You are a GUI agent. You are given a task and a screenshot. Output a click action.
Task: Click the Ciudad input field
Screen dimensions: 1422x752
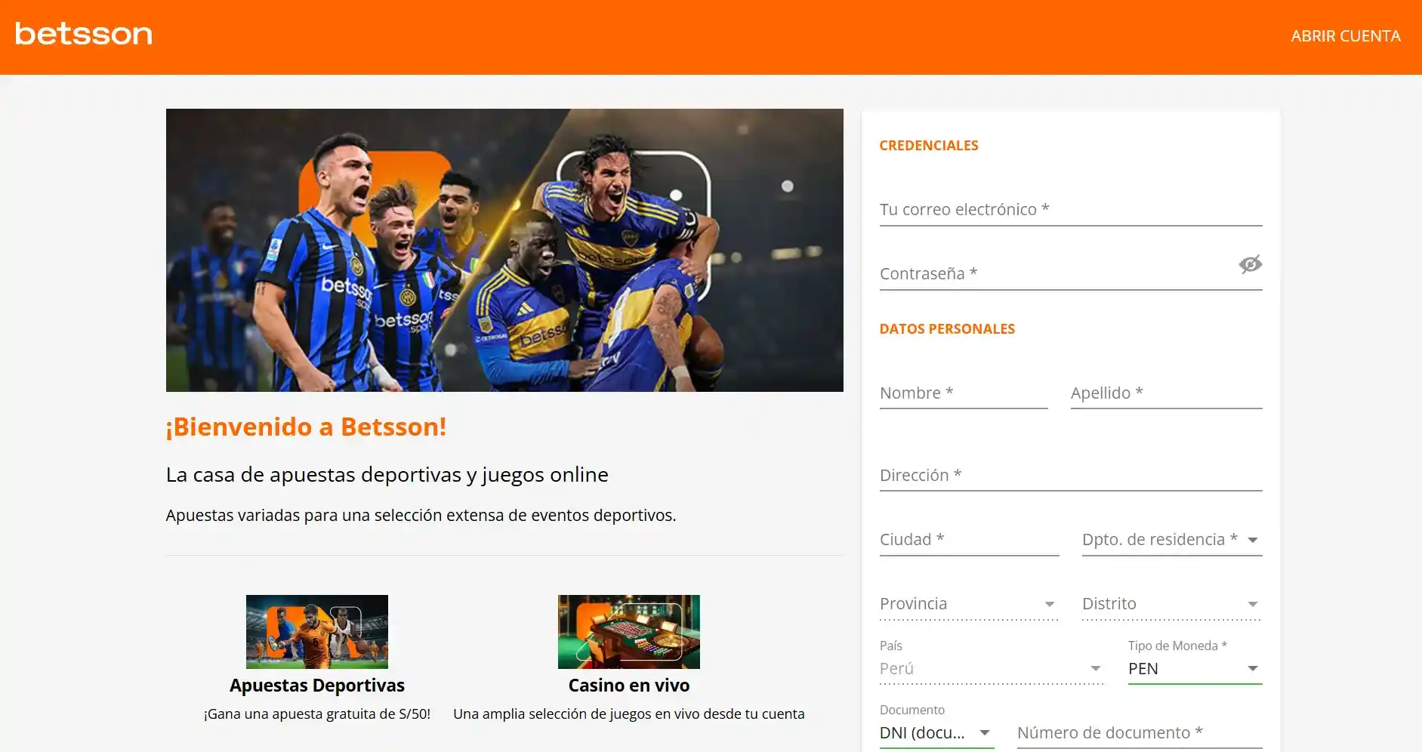(x=969, y=540)
